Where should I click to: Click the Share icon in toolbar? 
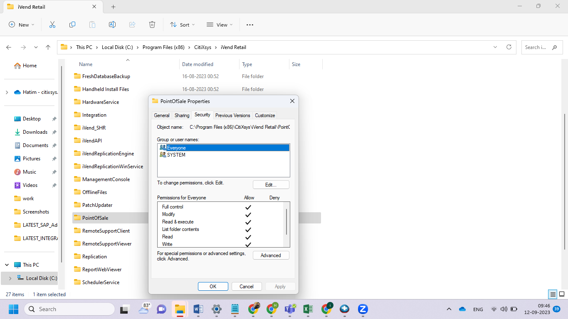coord(132,25)
